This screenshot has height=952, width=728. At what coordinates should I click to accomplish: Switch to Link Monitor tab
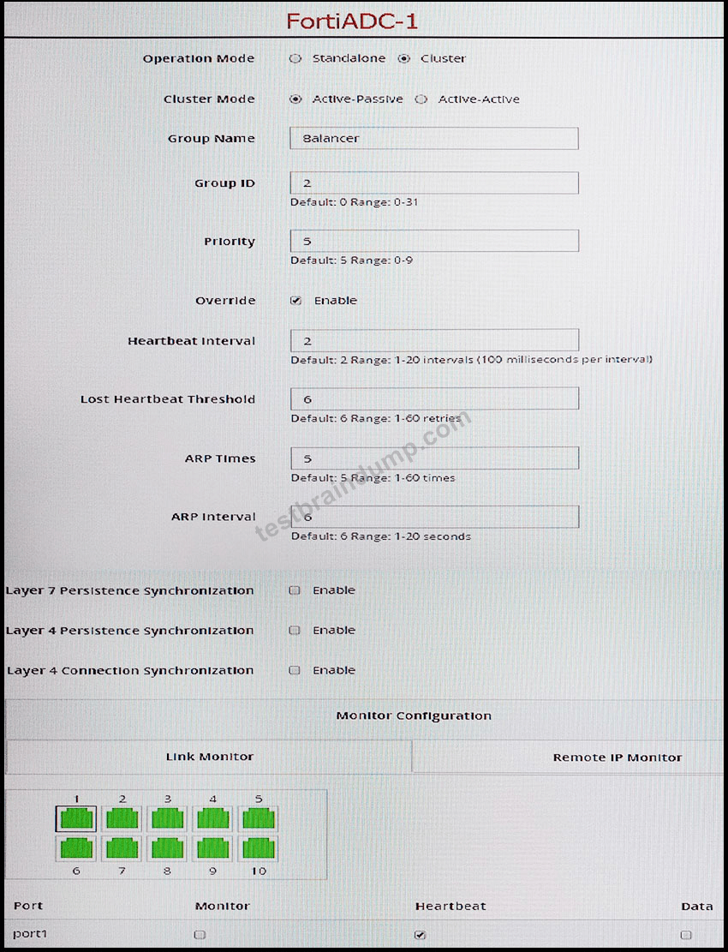coord(209,757)
